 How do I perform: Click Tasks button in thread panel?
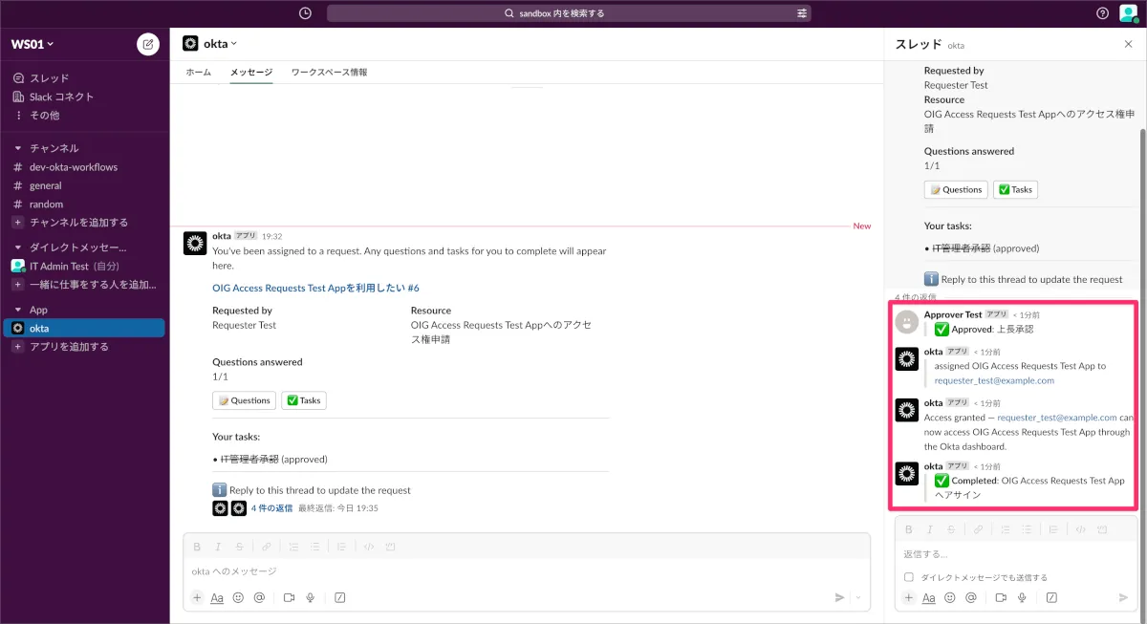(1015, 189)
